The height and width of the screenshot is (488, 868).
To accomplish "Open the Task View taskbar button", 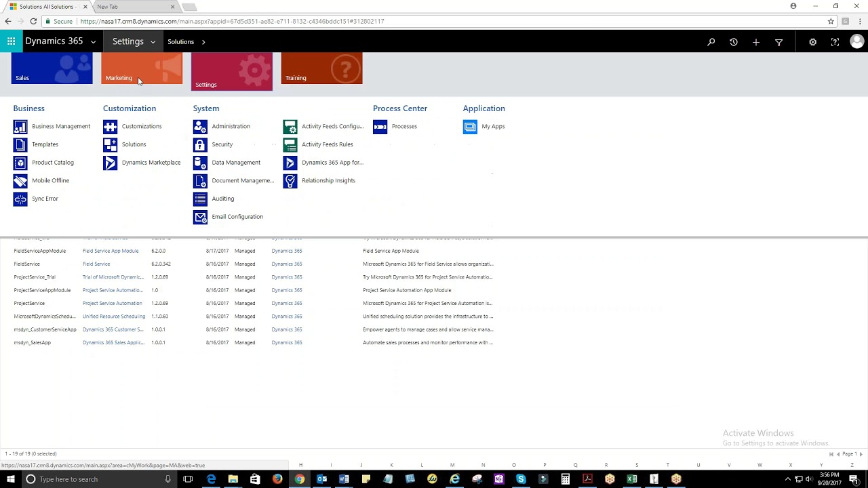I will coord(188,479).
